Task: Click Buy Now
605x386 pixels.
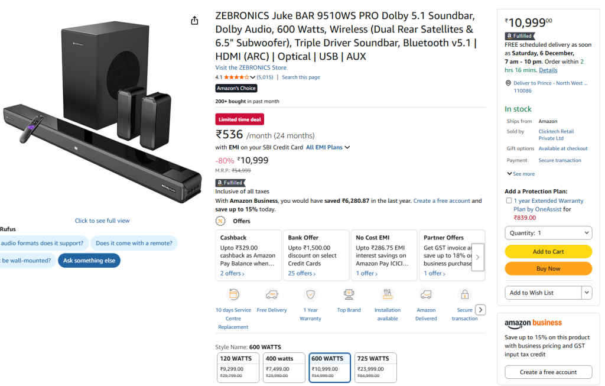Action: 548,268
